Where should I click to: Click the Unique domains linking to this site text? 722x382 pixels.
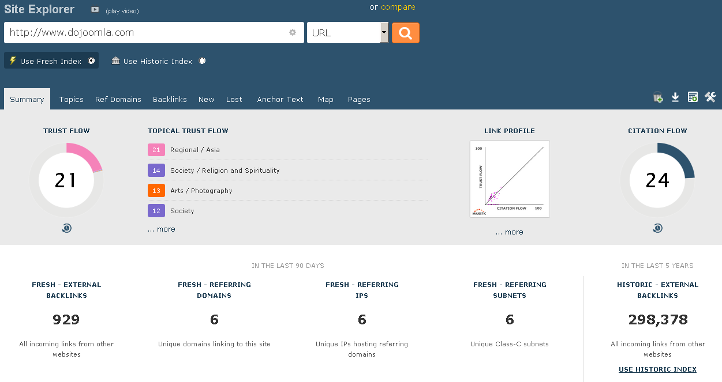(x=214, y=344)
